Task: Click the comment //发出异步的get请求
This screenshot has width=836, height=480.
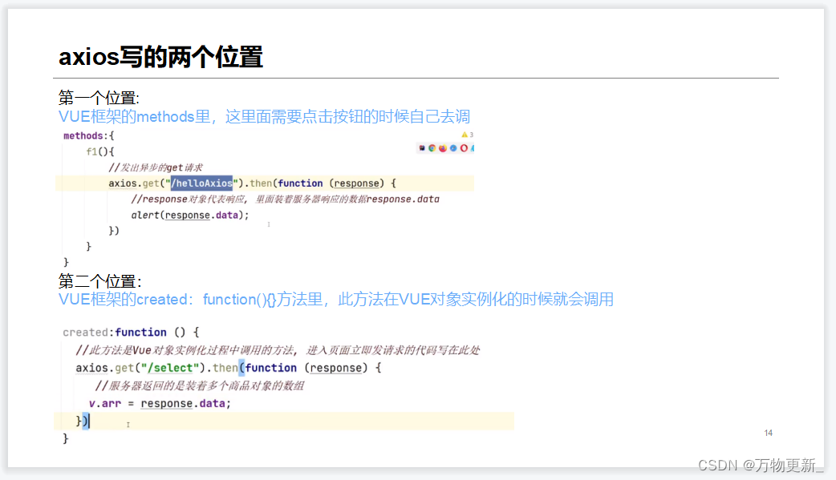Action: point(156,167)
